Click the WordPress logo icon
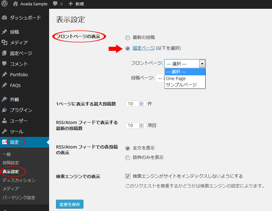272x211 pixels. pos(4,4)
